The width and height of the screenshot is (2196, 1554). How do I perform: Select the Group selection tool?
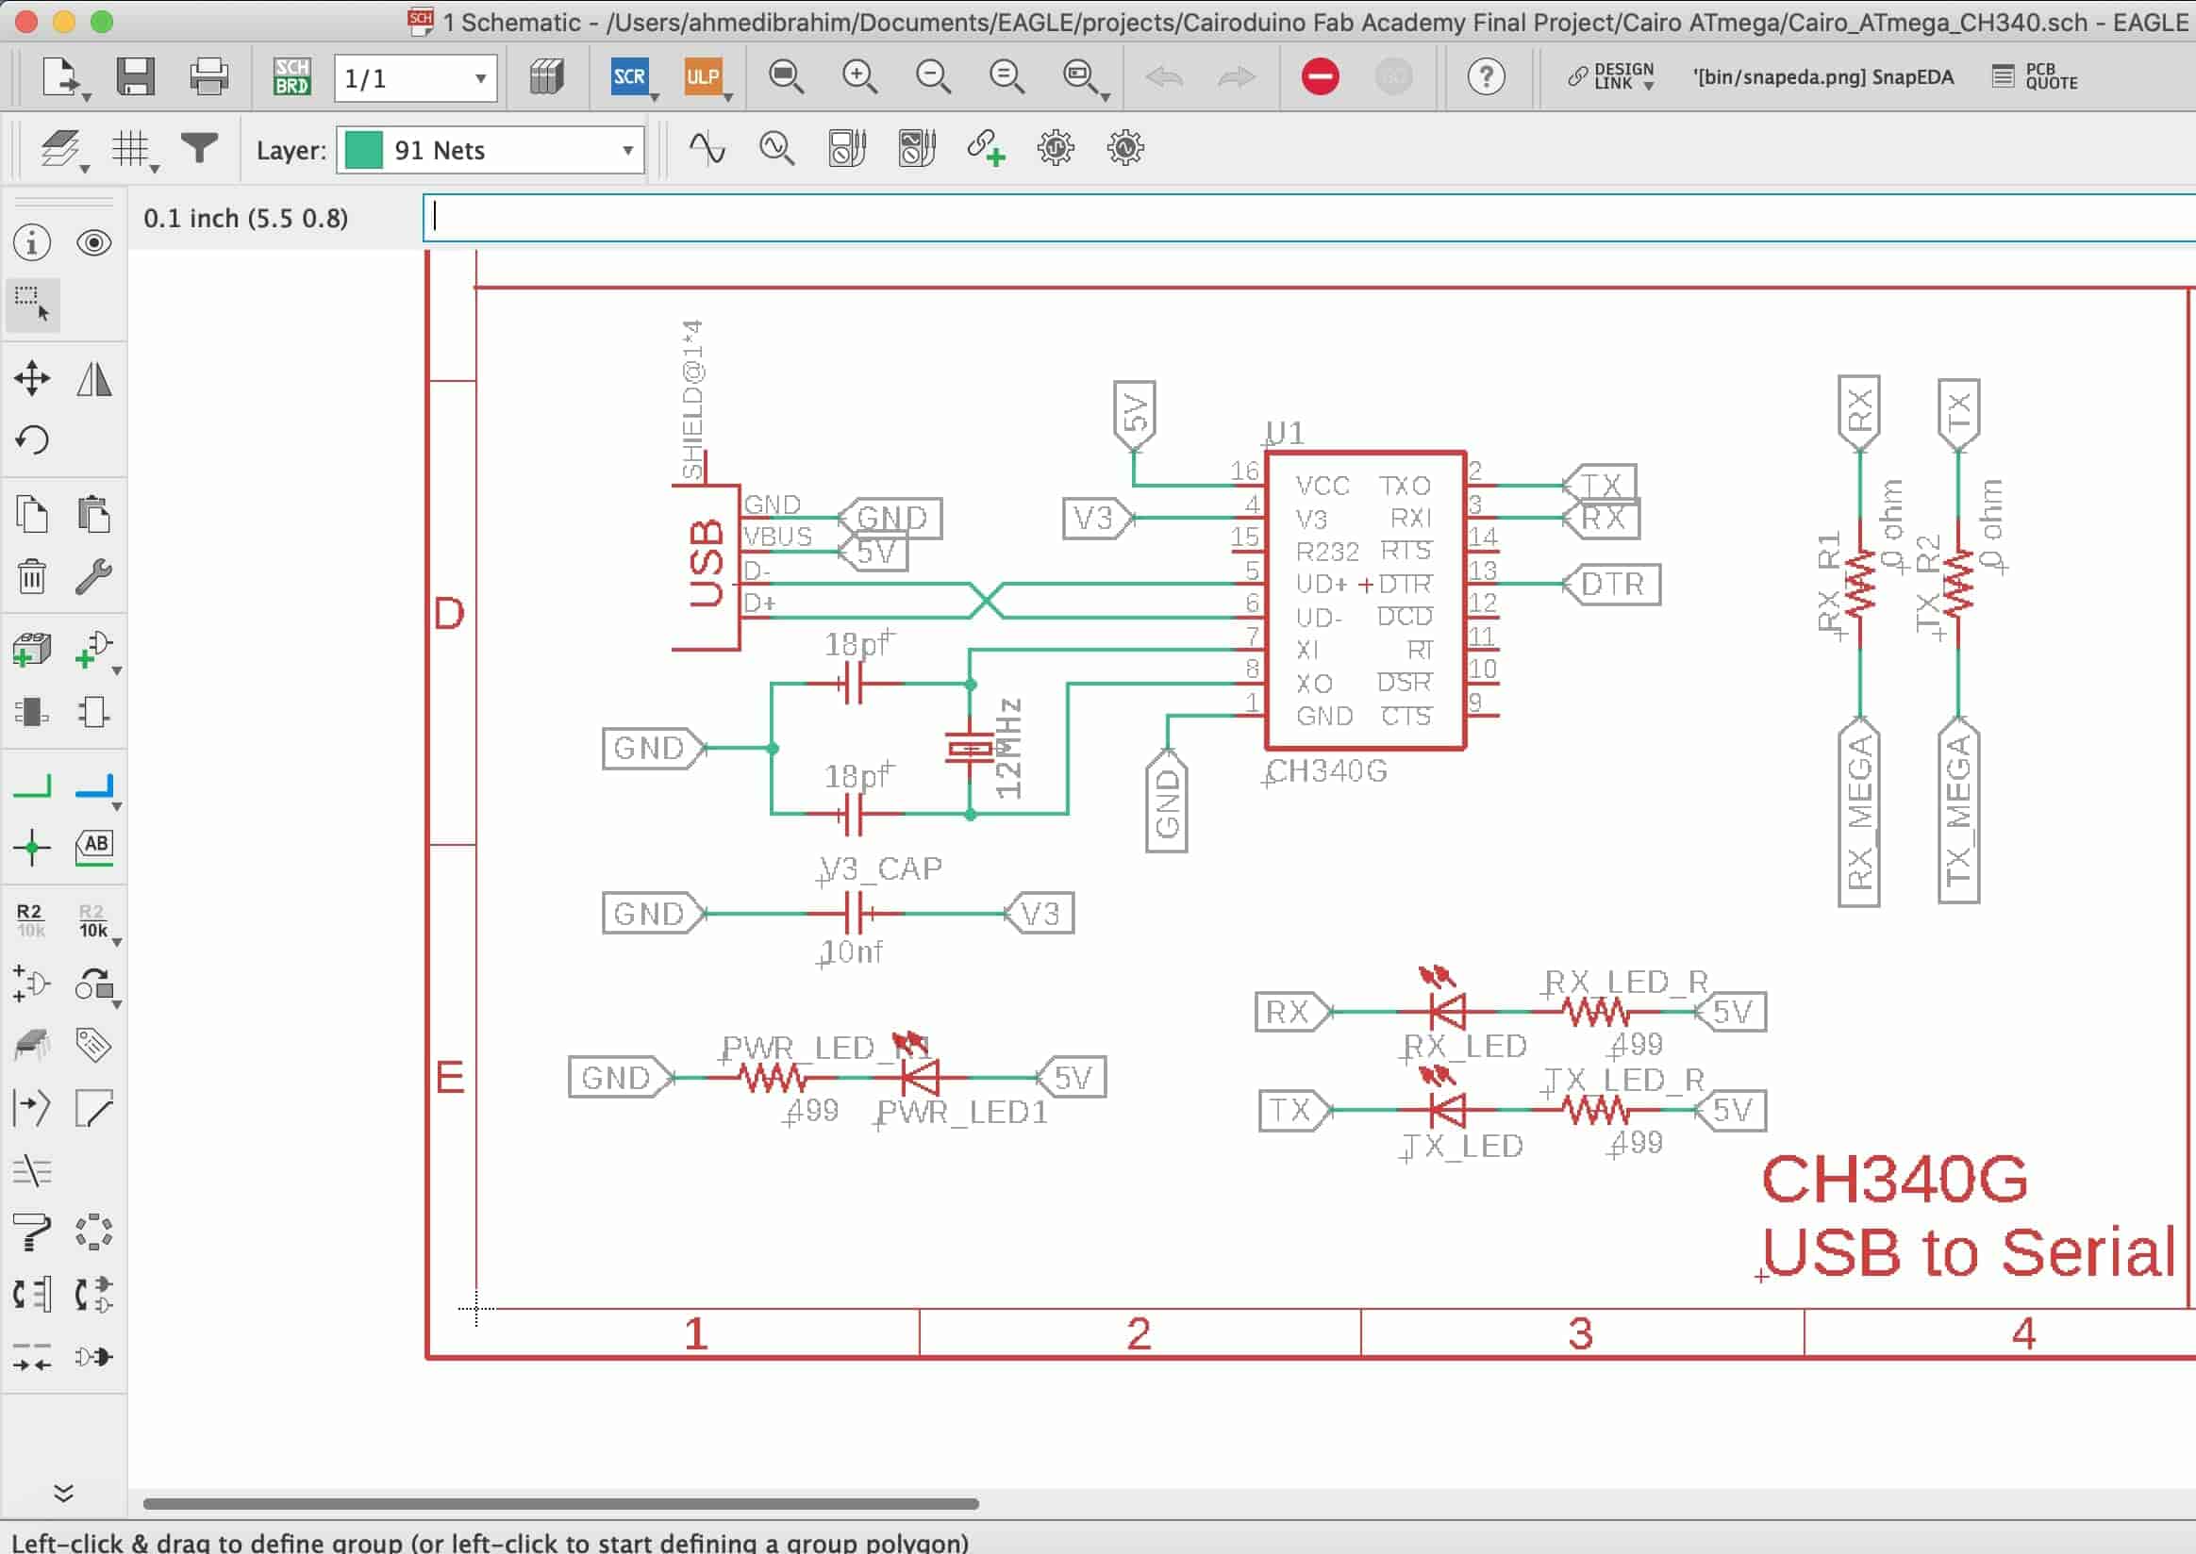[33, 304]
